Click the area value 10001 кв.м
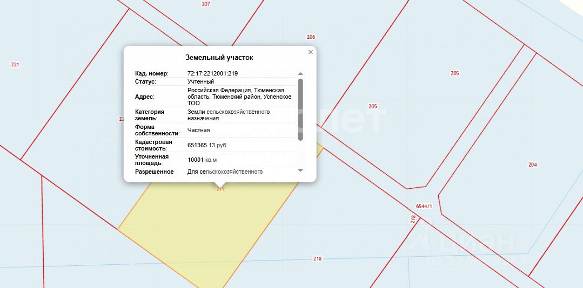 click(x=202, y=160)
